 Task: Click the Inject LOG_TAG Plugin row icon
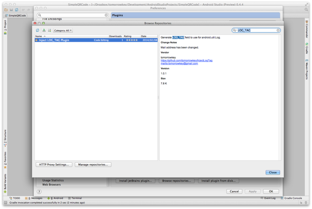(37, 40)
